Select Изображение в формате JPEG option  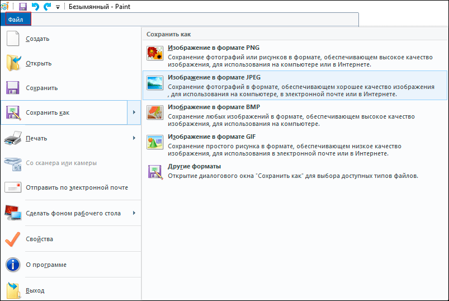tap(213, 77)
